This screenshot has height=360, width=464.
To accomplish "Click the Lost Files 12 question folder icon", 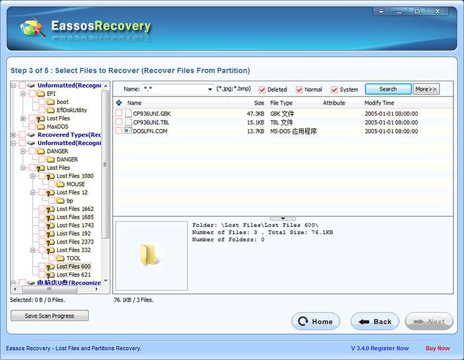I will tap(50, 193).
